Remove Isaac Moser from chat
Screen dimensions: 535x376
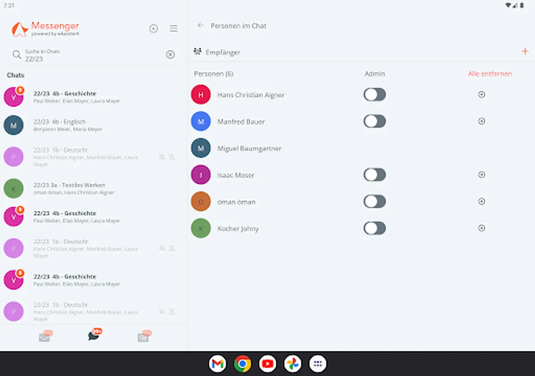(481, 175)
